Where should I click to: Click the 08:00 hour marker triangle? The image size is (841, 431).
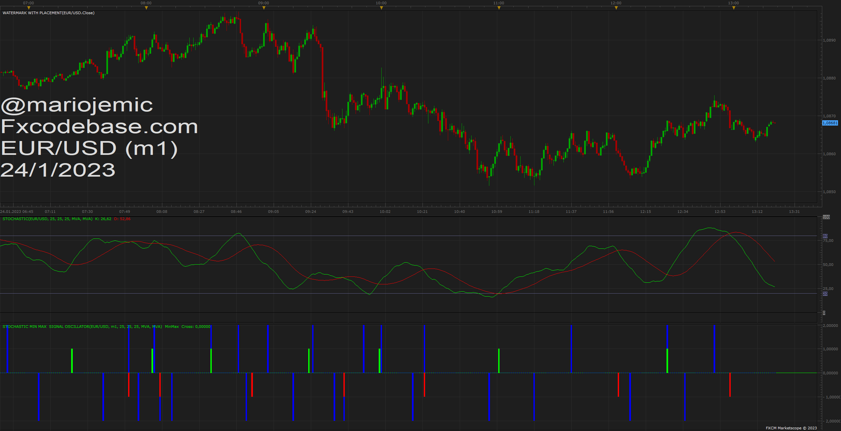pos(146,8)
